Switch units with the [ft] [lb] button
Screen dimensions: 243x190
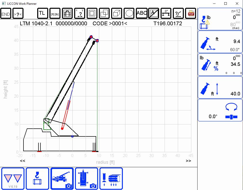55,14
